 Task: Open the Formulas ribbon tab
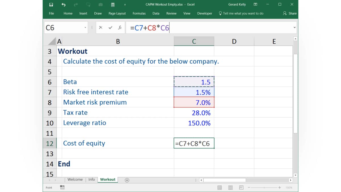pyautogui.click(x=139, y=13)
